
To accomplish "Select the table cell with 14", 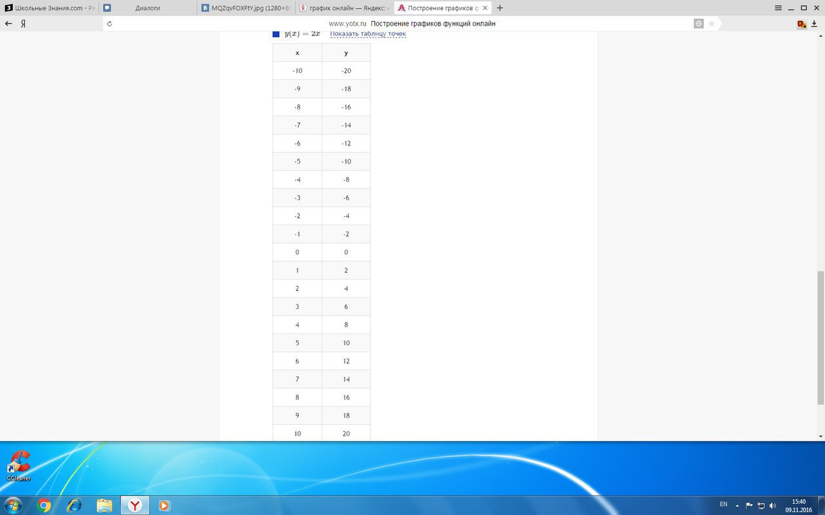I will tap(346, 379).
